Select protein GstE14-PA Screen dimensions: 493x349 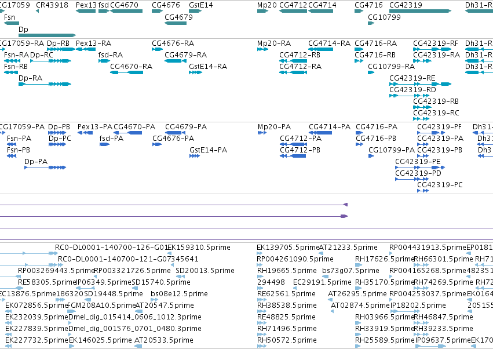click(195, 156)
